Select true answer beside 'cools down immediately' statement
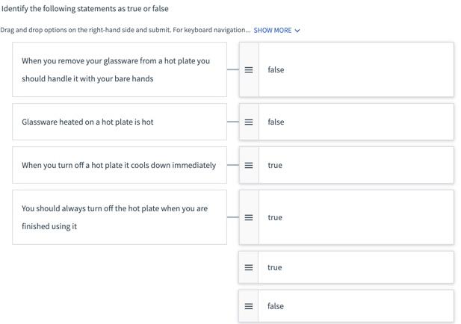Viewport: 461px width, 324px height. (355, 165)
